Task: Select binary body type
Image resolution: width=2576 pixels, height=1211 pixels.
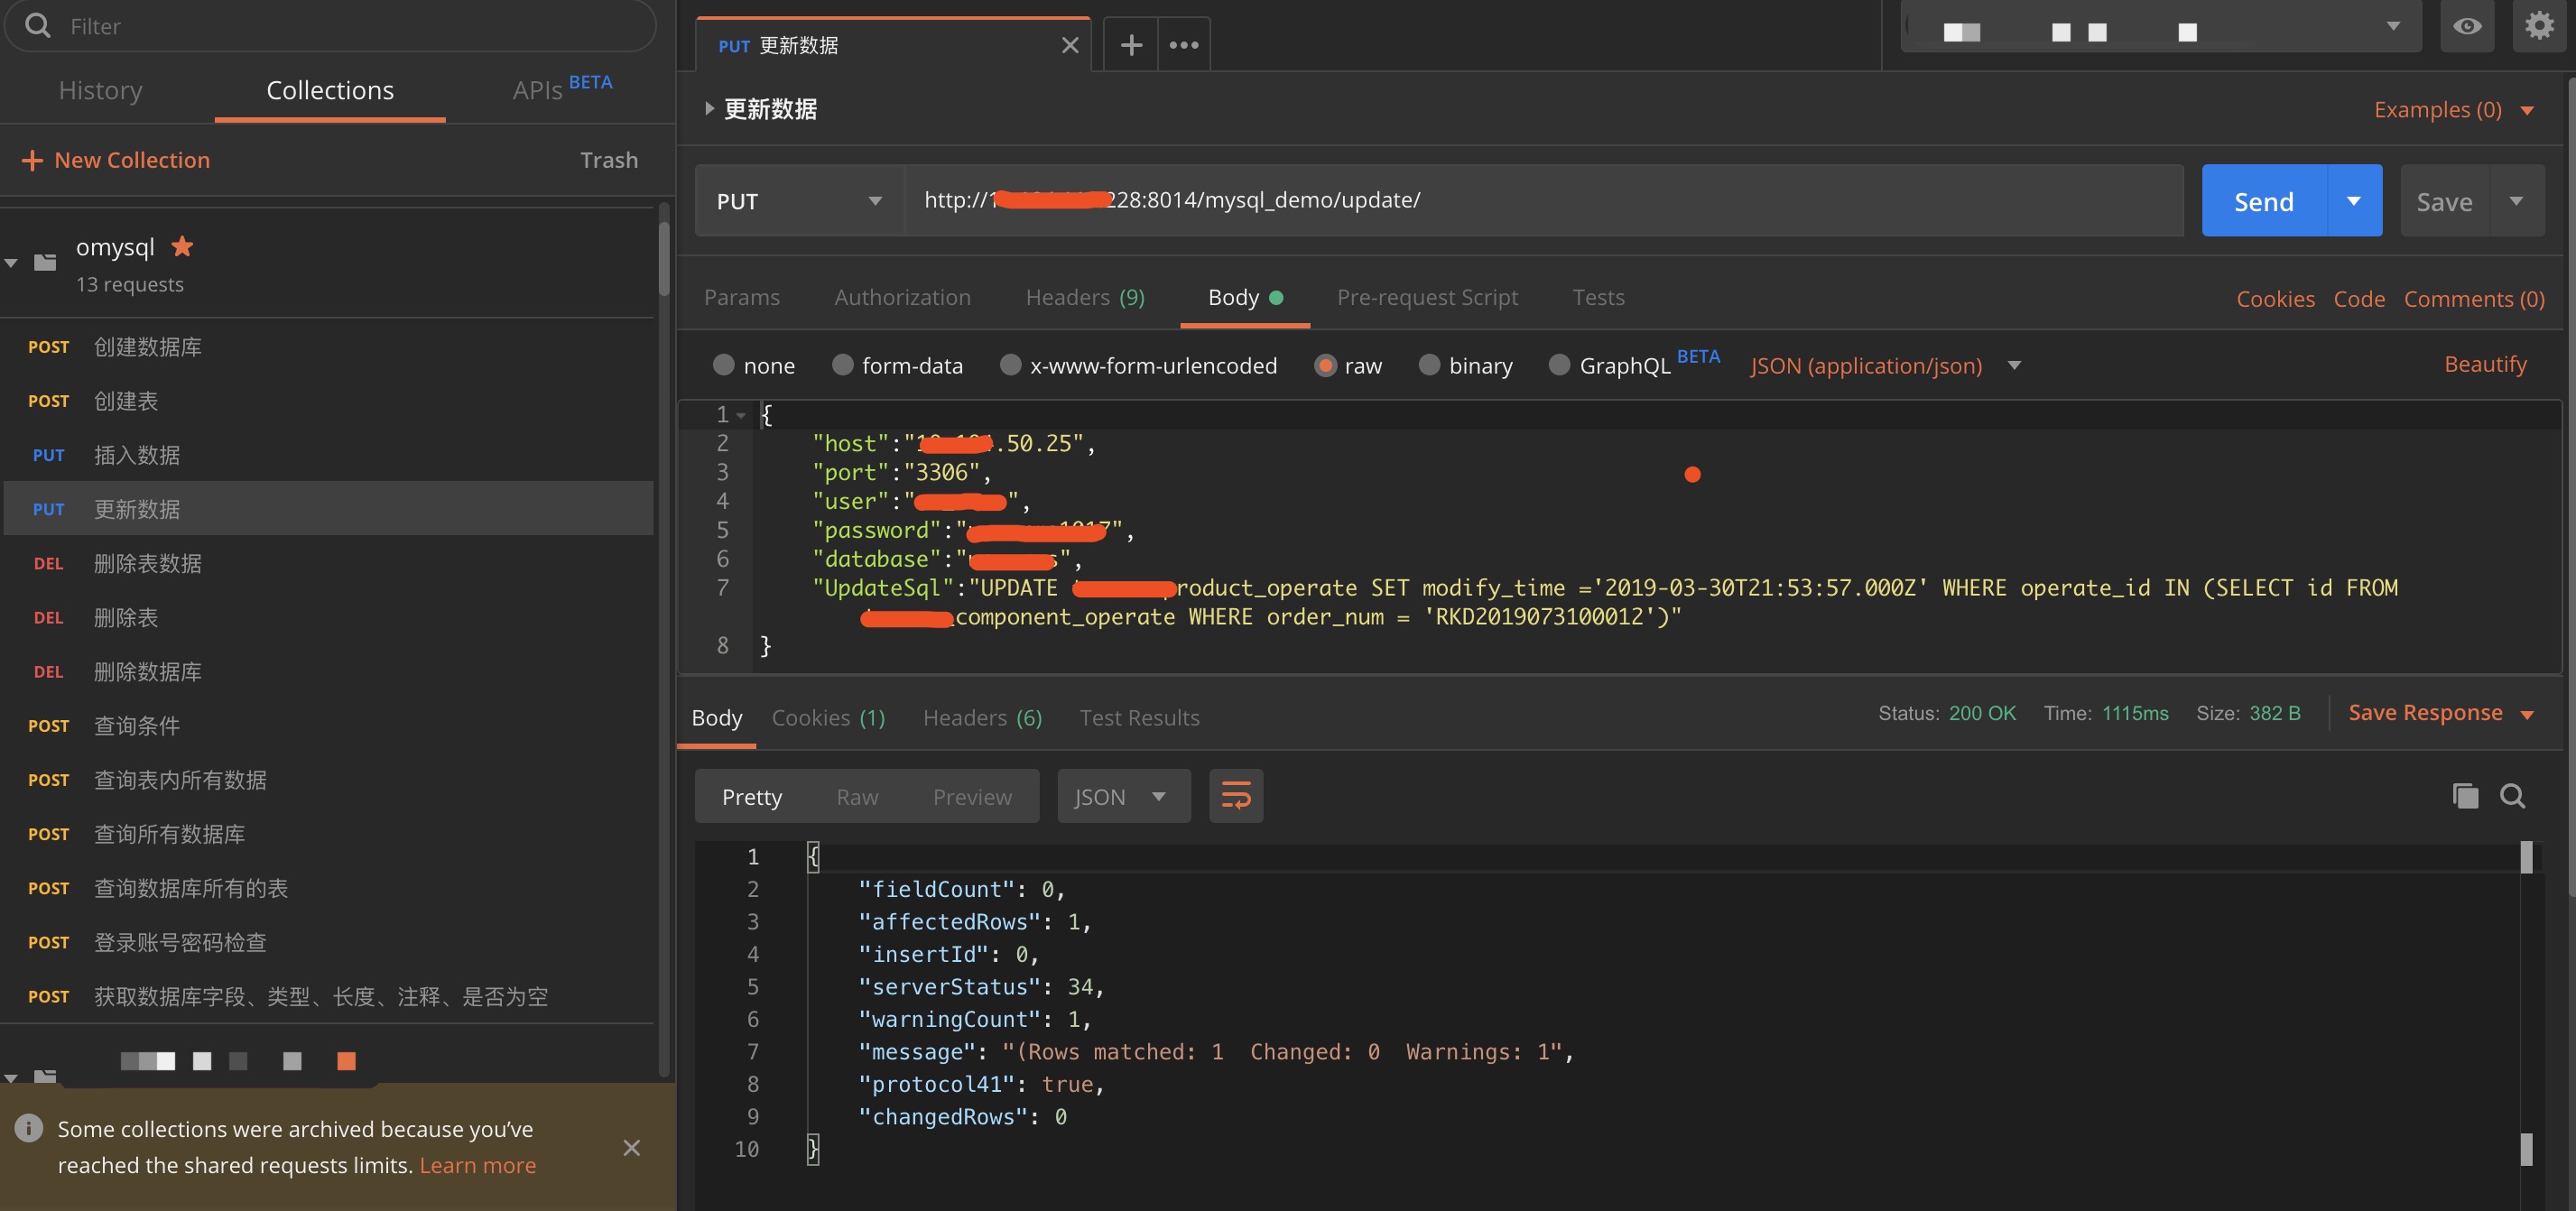Action: click(x=1429, y=365)
